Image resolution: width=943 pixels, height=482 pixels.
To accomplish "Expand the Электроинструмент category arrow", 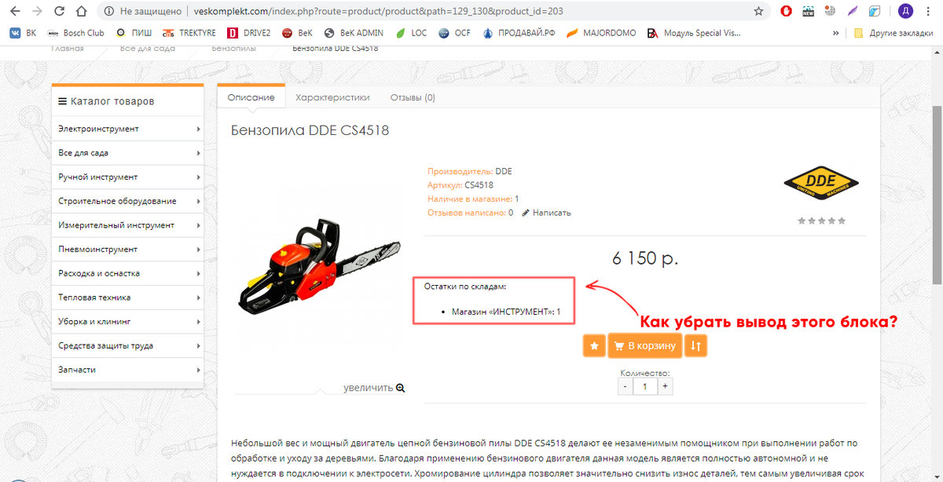I will click(x=198, y=129).
